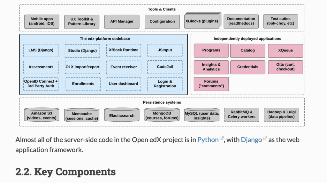This screenshot has width=327, height=183.
Task: Select the 'API Manager' box
Action: click(x=122, y=22)
